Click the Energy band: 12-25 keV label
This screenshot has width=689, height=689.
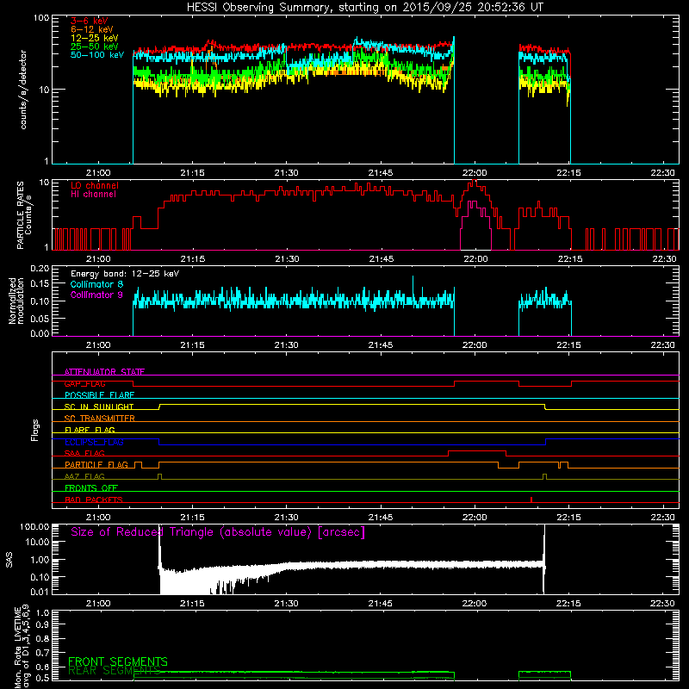point(125,274)
